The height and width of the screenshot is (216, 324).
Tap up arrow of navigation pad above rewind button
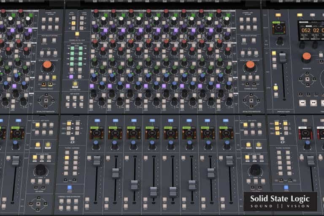click(307, 73)
